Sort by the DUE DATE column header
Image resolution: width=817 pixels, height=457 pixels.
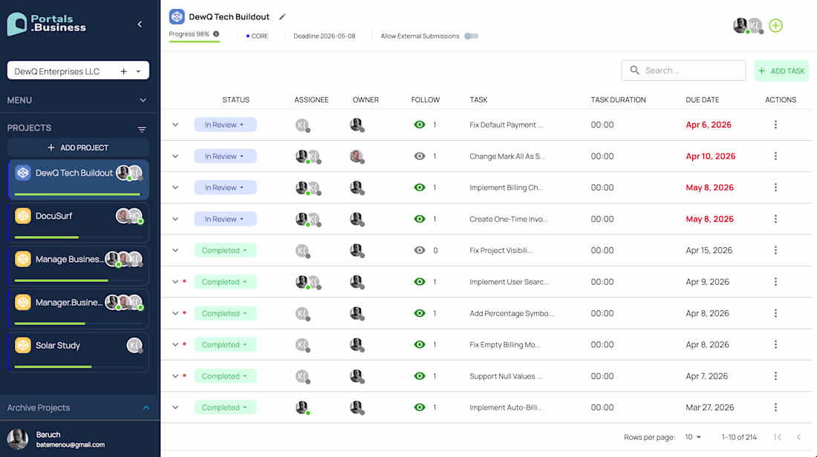tap(703, 100)
